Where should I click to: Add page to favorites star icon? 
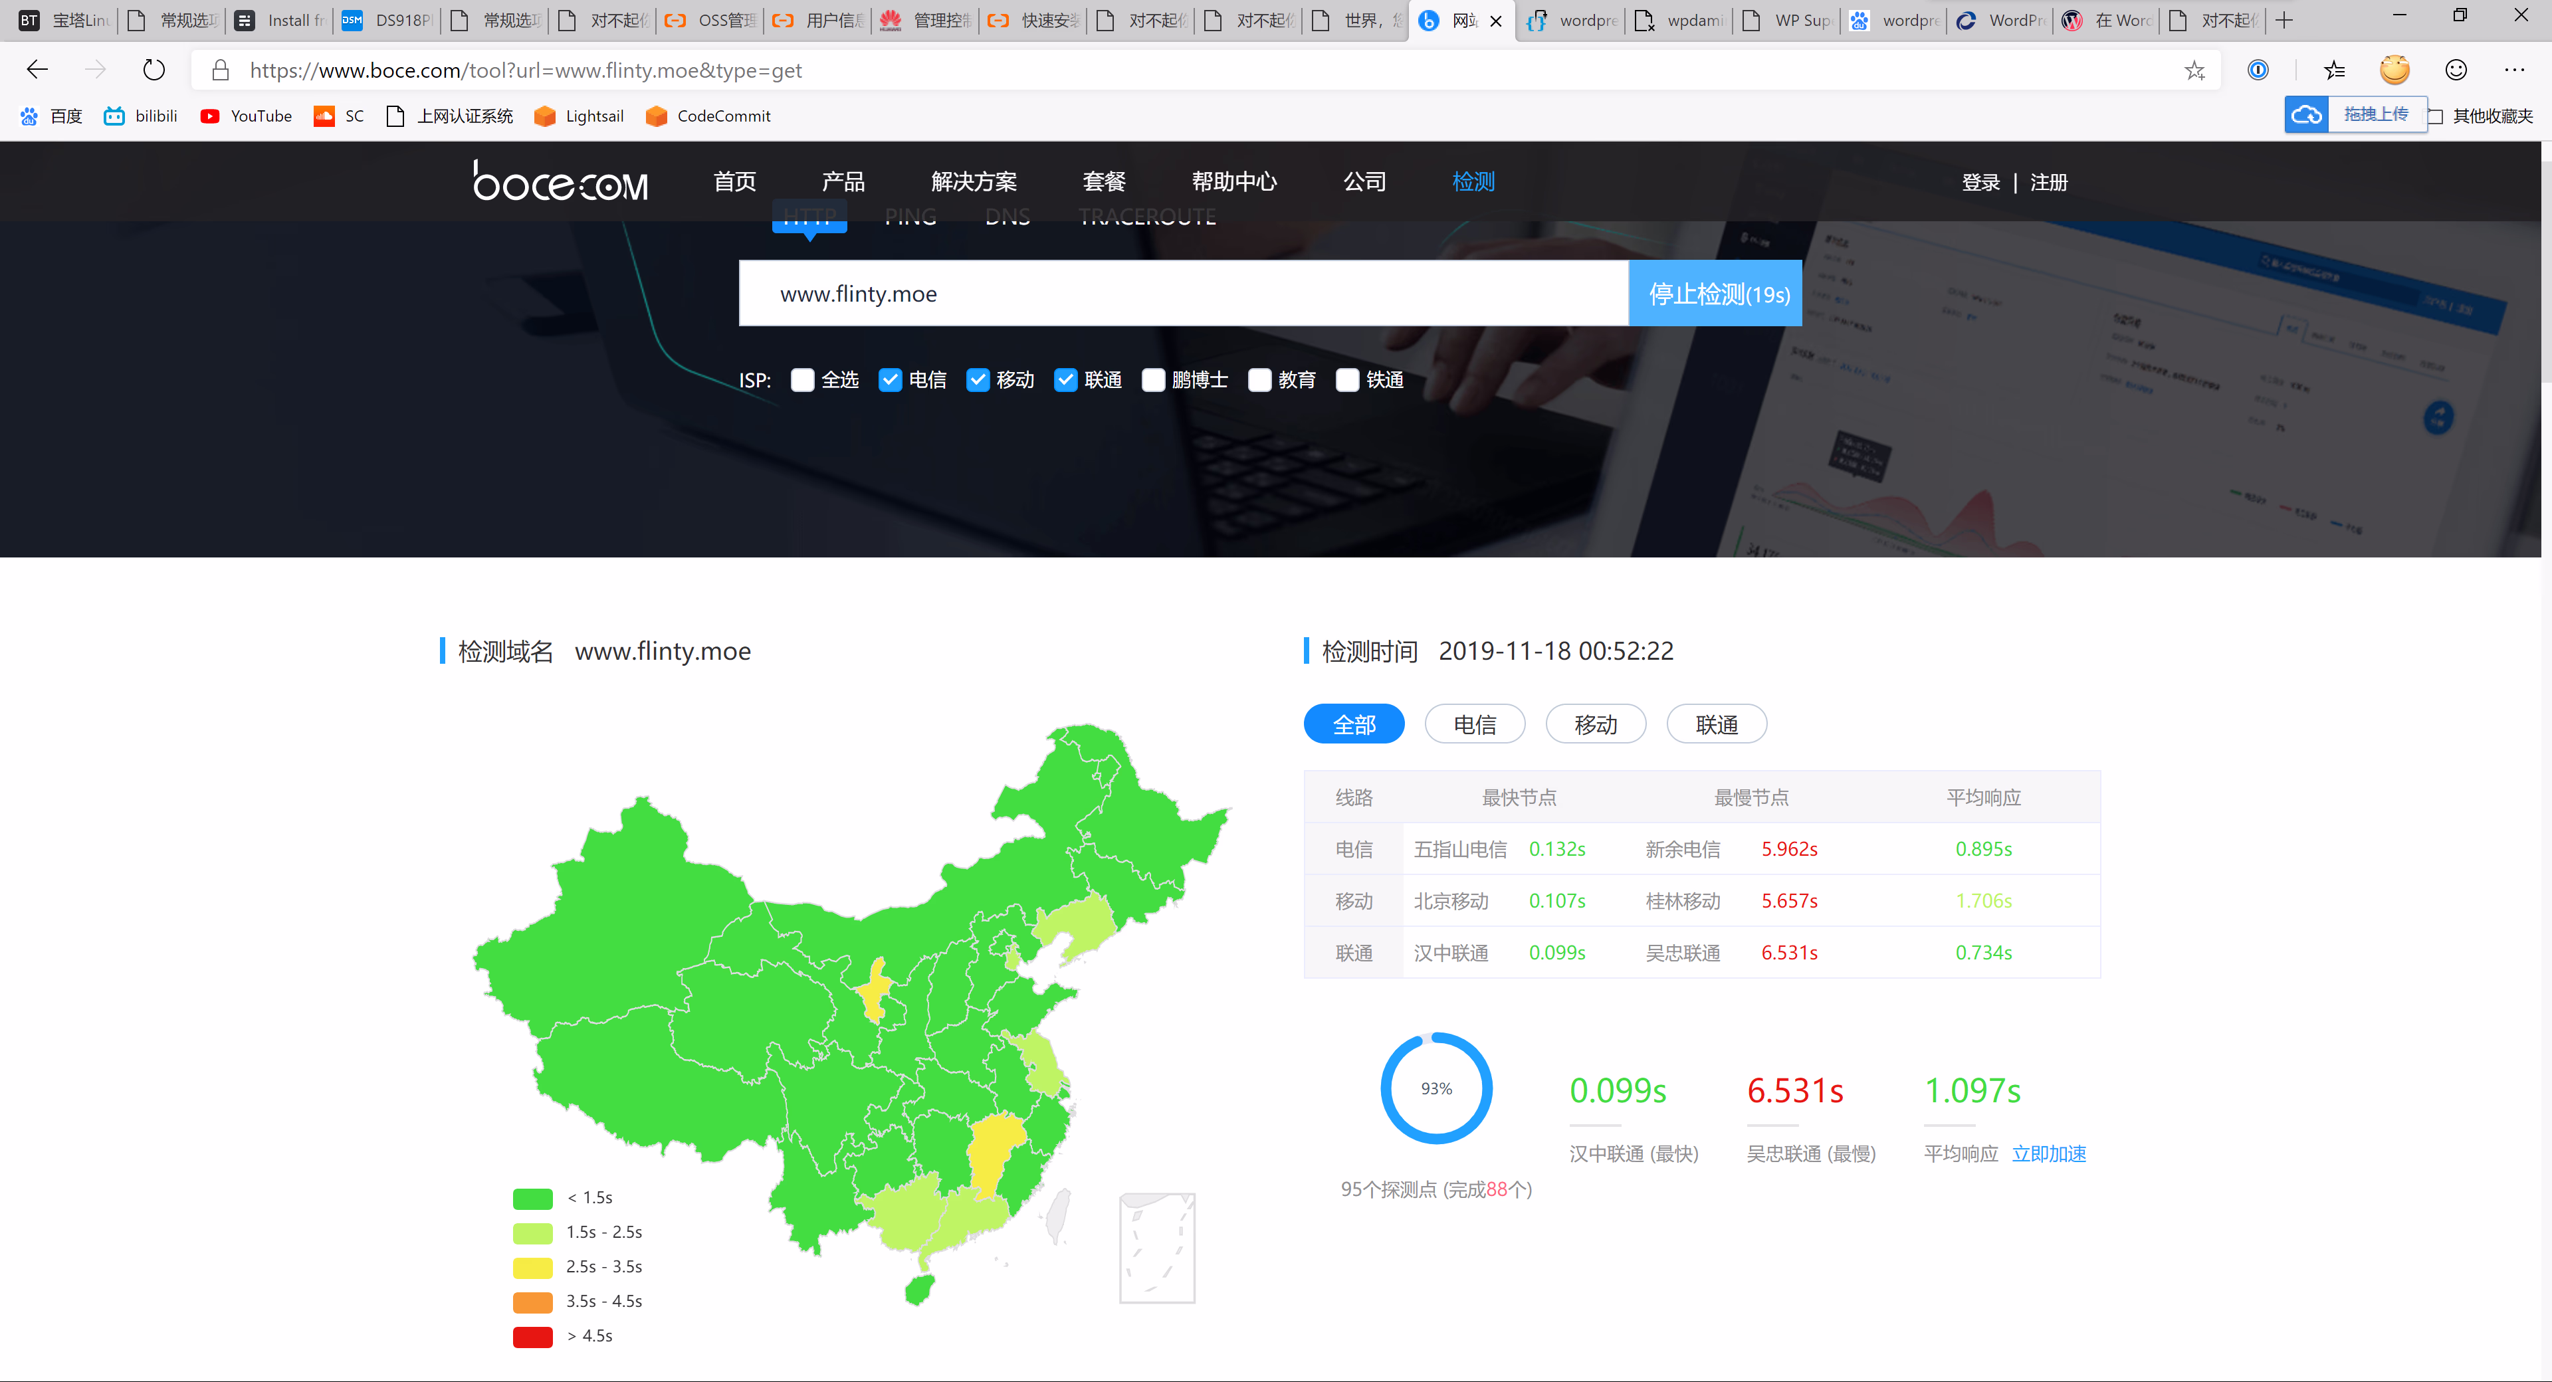[x=2194, y=70]
